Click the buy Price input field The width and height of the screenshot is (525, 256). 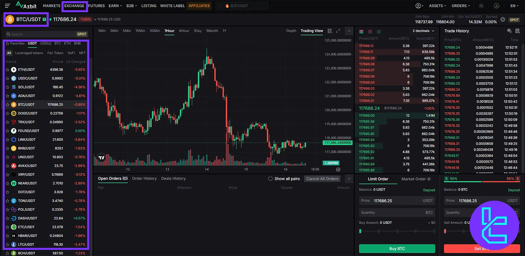(x=397, y=201)
